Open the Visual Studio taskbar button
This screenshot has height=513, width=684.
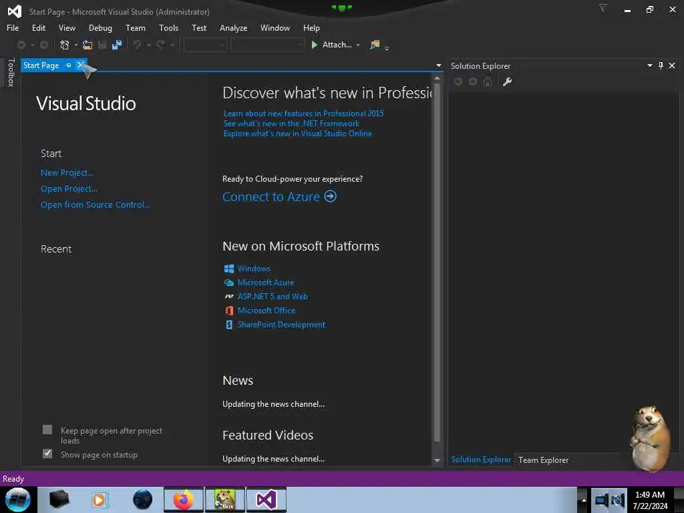tap(267, 500)
